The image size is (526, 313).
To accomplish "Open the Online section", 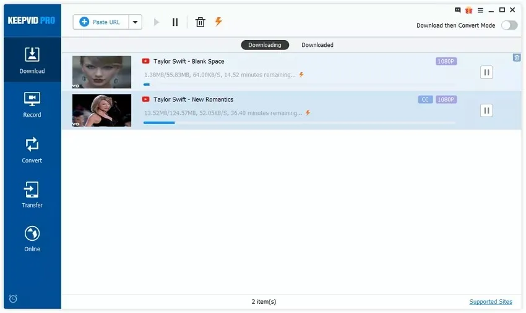I will click(32, 239).
